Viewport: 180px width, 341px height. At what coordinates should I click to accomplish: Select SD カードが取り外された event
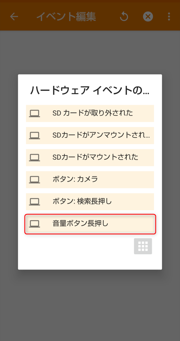point(90,113)
